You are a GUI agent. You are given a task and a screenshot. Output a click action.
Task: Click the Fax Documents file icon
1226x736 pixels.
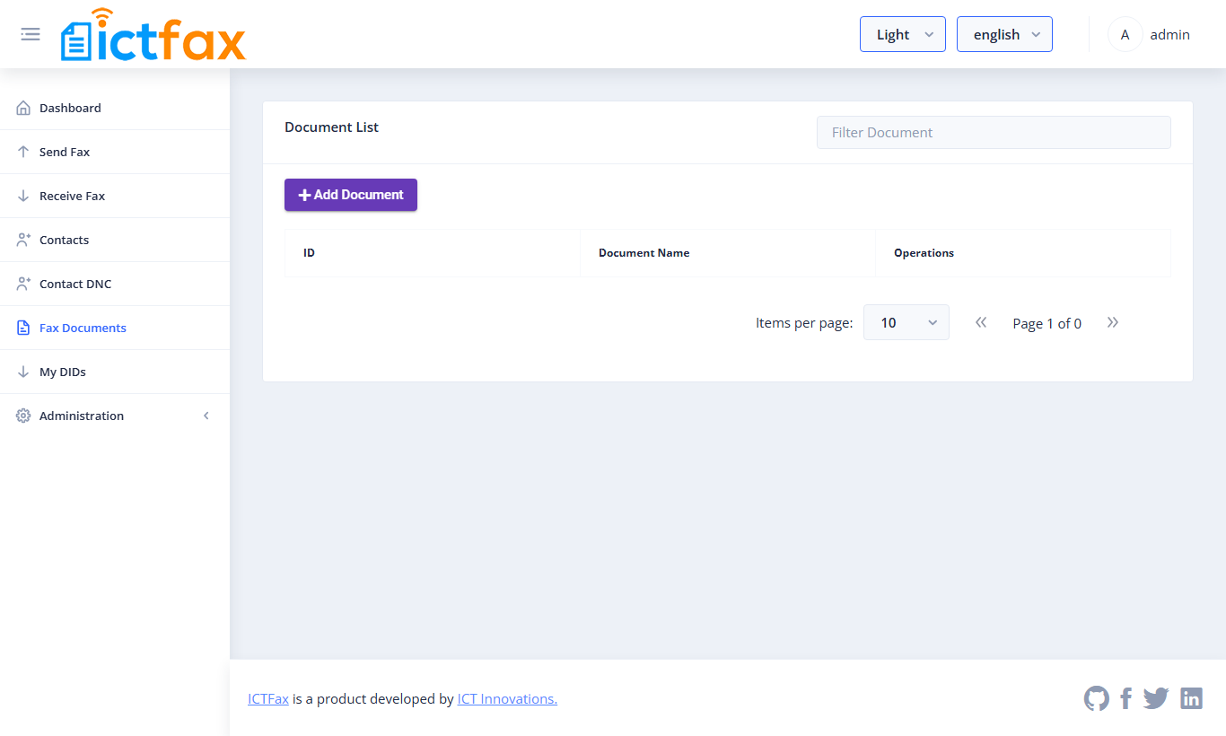tap(23, 328)
